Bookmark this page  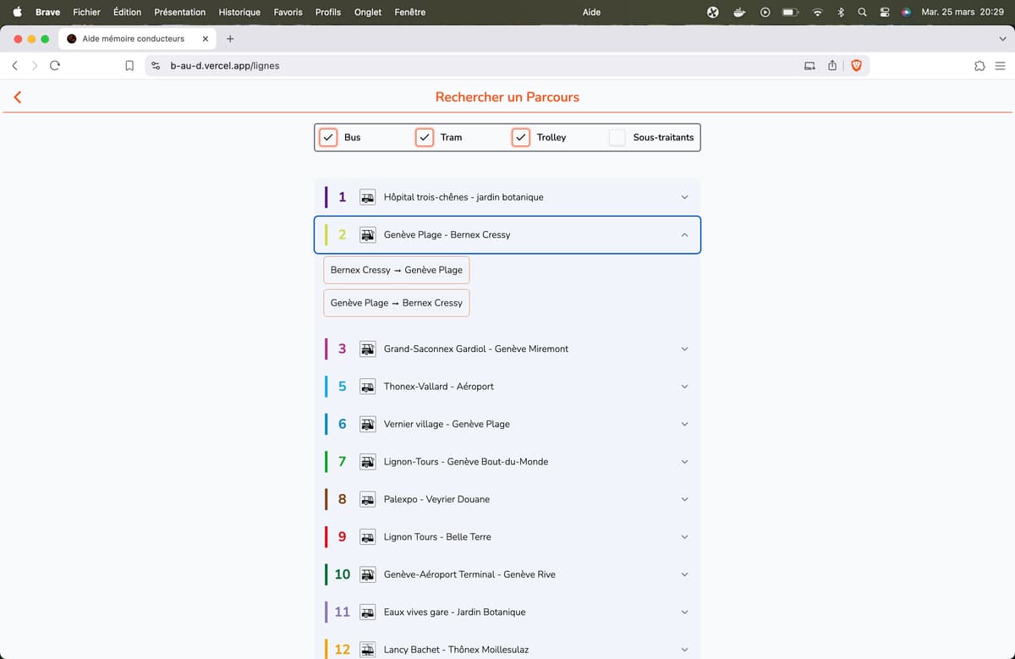129,65
